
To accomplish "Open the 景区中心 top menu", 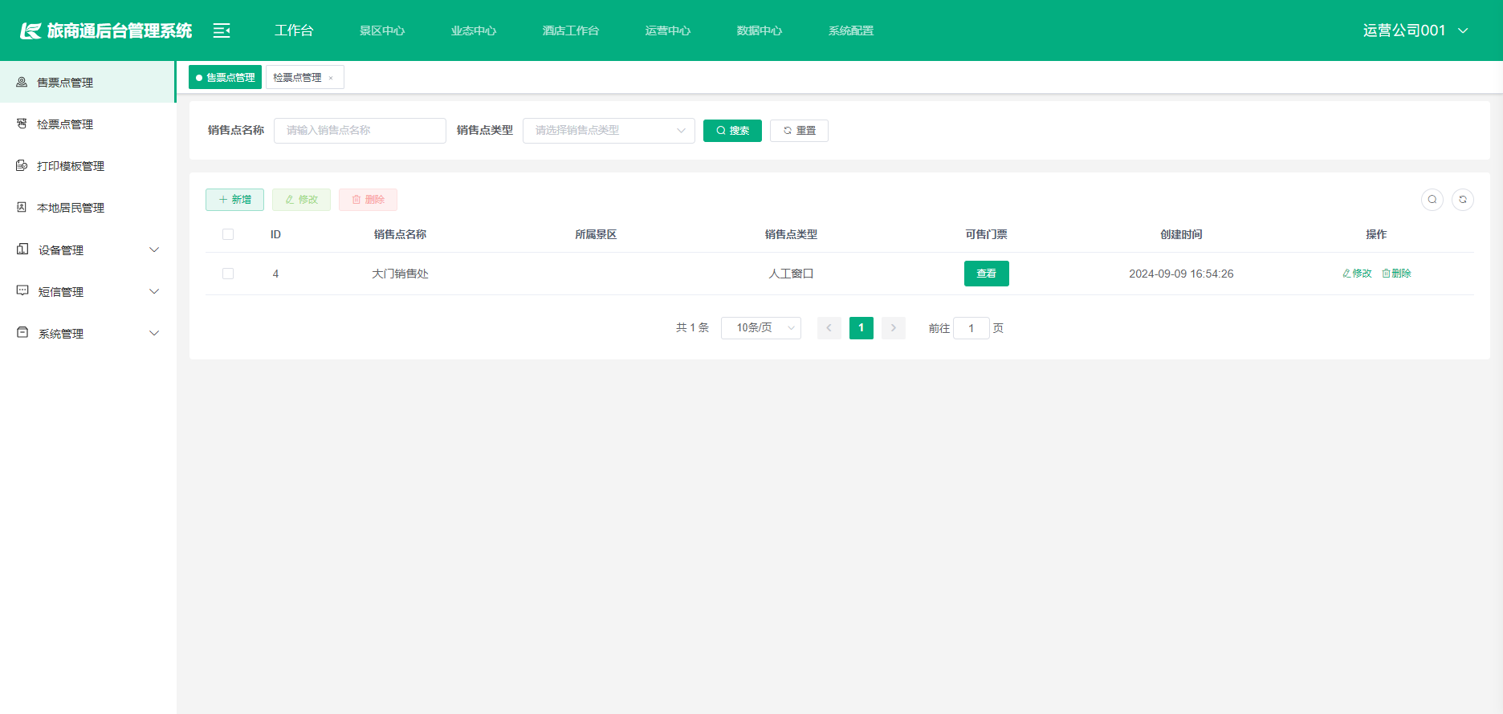I will coord(382,30).
